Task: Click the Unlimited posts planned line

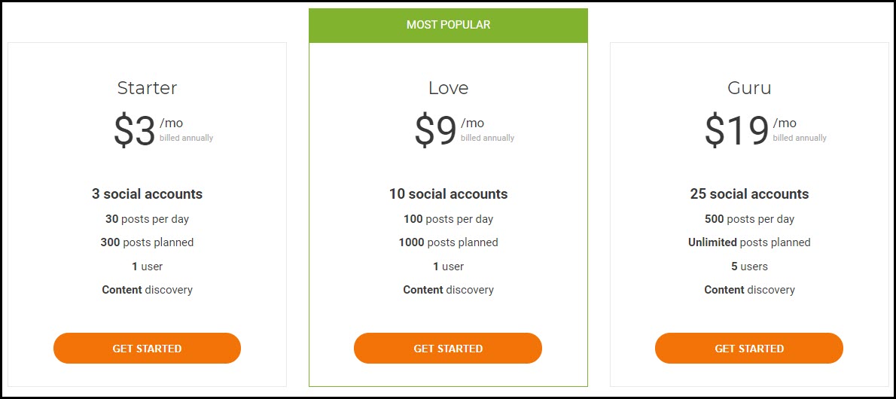Action: pyautogui.click(x=749, y=242)
